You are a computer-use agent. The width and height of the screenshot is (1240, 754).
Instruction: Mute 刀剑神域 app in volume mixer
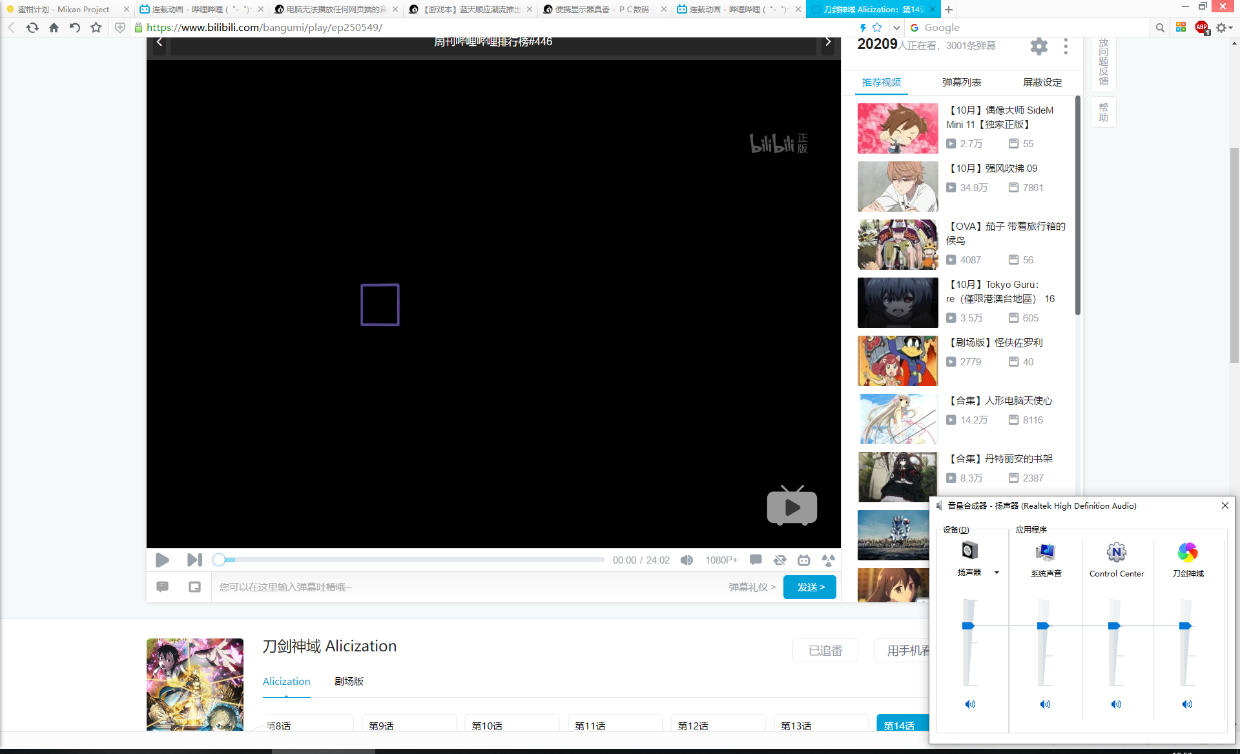click(x=1187, y=704)
